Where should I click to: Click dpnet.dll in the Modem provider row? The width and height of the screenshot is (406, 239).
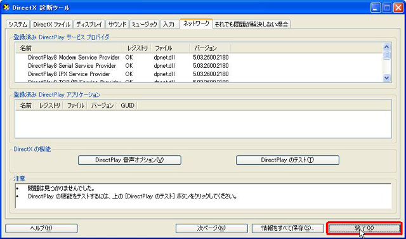(x=164, y=57)
